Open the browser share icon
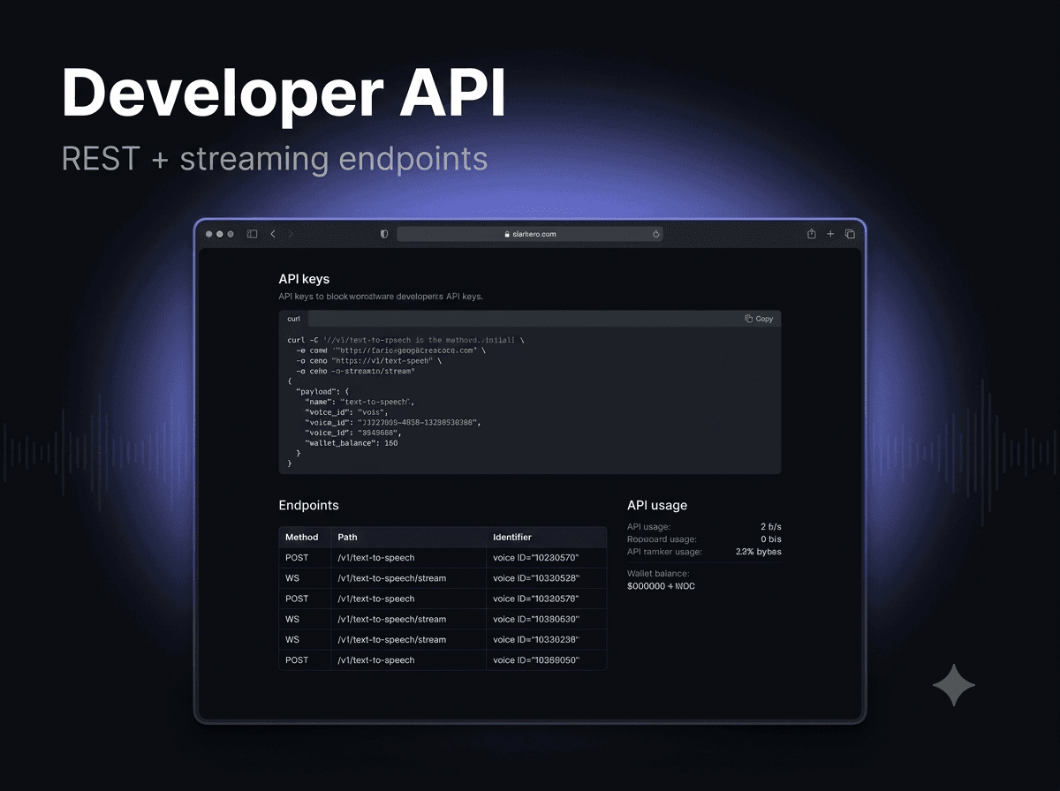 click(811, 234)
